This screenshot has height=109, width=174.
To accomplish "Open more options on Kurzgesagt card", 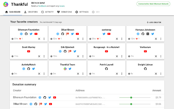I will (x=122, y=56).
